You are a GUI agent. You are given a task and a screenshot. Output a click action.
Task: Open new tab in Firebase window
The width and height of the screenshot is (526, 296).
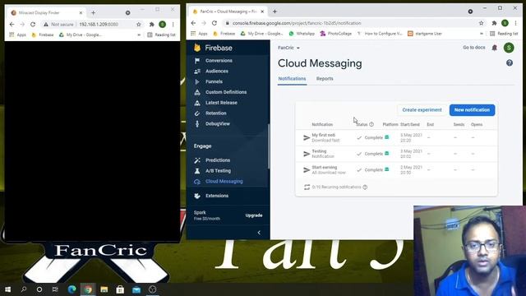275,12
